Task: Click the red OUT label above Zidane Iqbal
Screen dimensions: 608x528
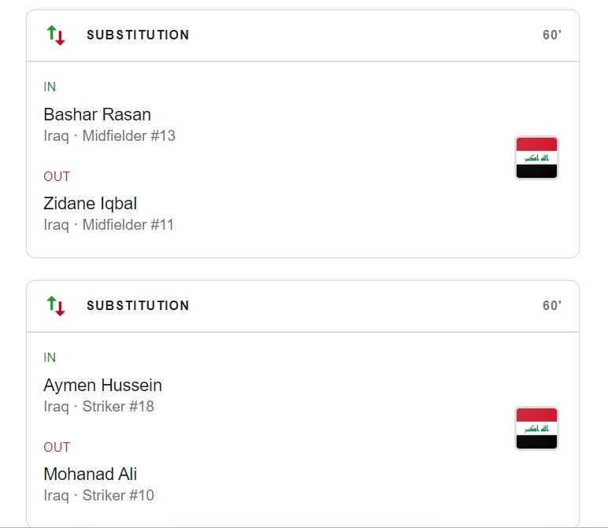Action: [x=57, y=176]
